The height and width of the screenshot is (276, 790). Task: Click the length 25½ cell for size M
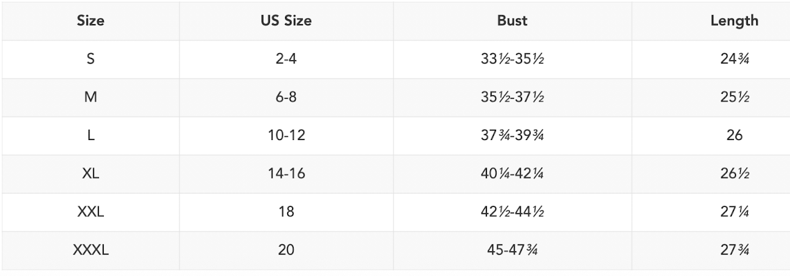point(735,98)
